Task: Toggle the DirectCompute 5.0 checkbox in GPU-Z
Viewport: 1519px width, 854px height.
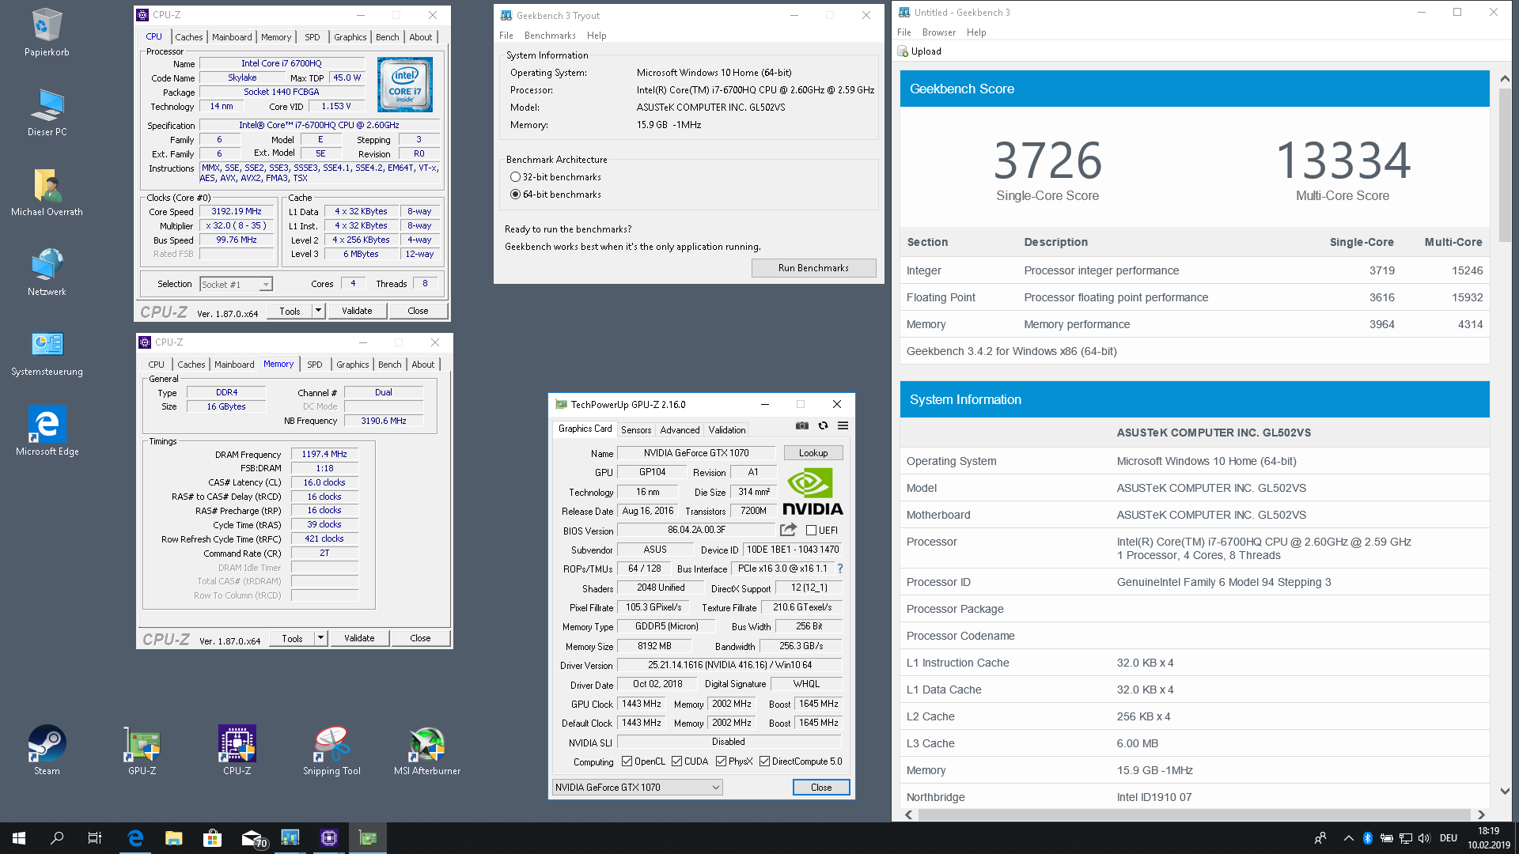Action: [764, 761]
